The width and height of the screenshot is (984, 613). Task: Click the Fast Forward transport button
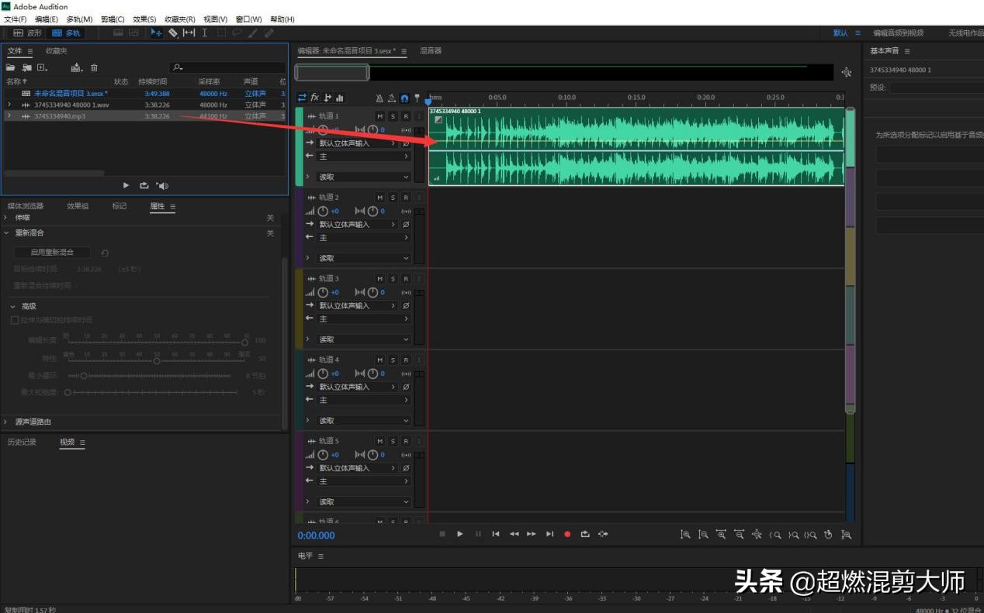pyautogui.click(x=532, y=534)
